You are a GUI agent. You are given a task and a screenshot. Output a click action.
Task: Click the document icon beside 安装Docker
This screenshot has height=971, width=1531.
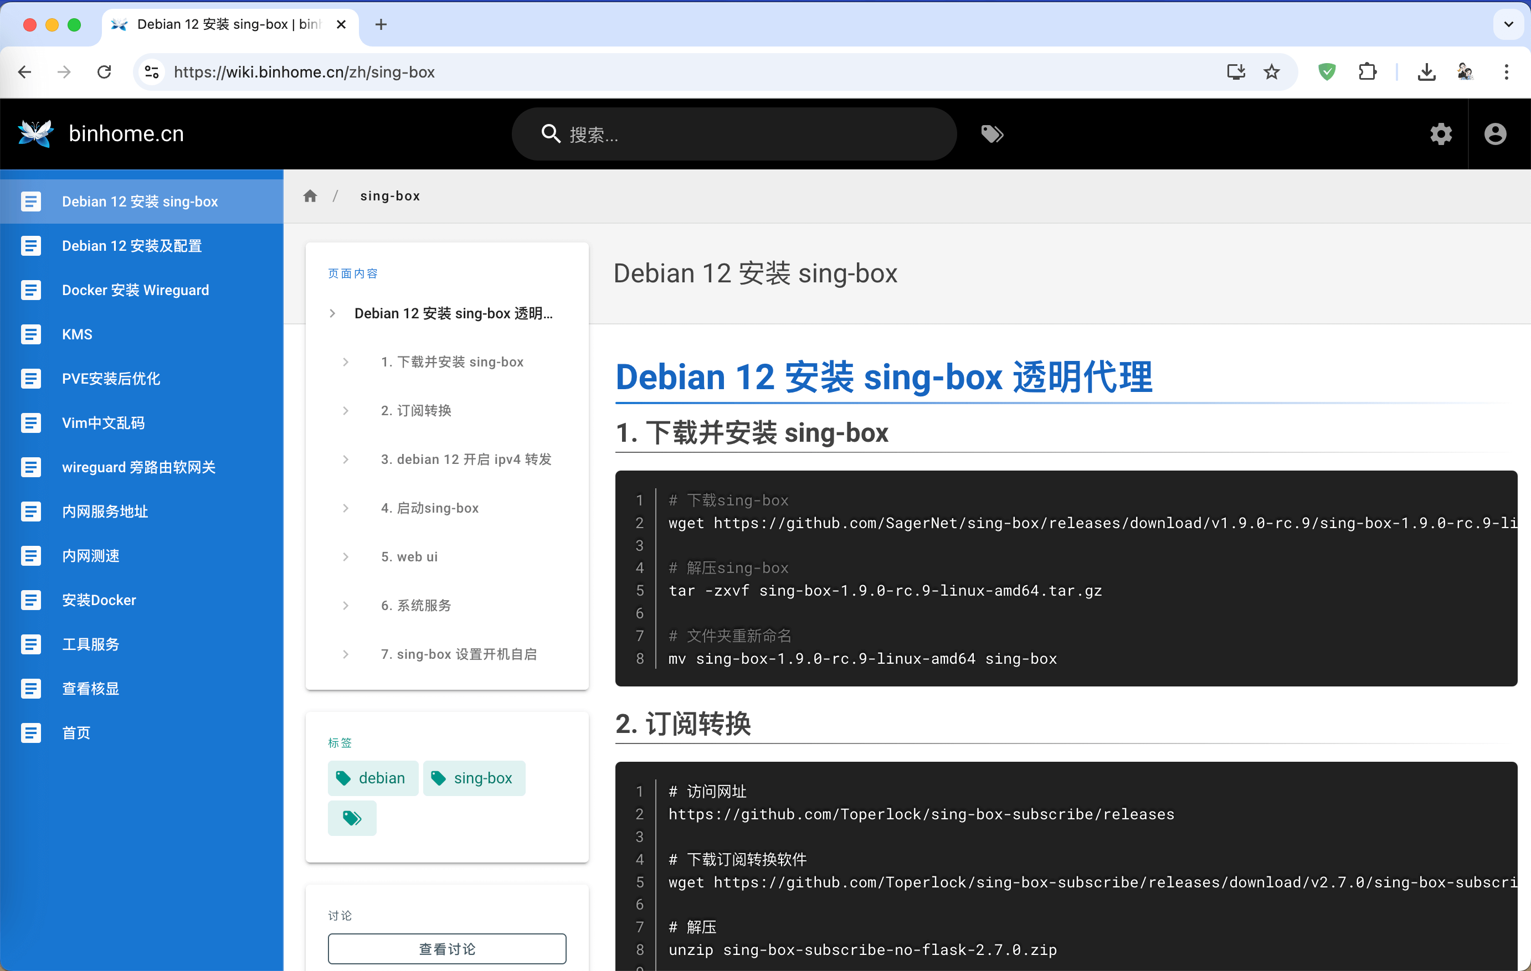click(x=30, y=600)
